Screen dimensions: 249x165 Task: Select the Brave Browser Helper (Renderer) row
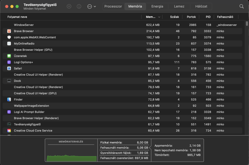122,118
